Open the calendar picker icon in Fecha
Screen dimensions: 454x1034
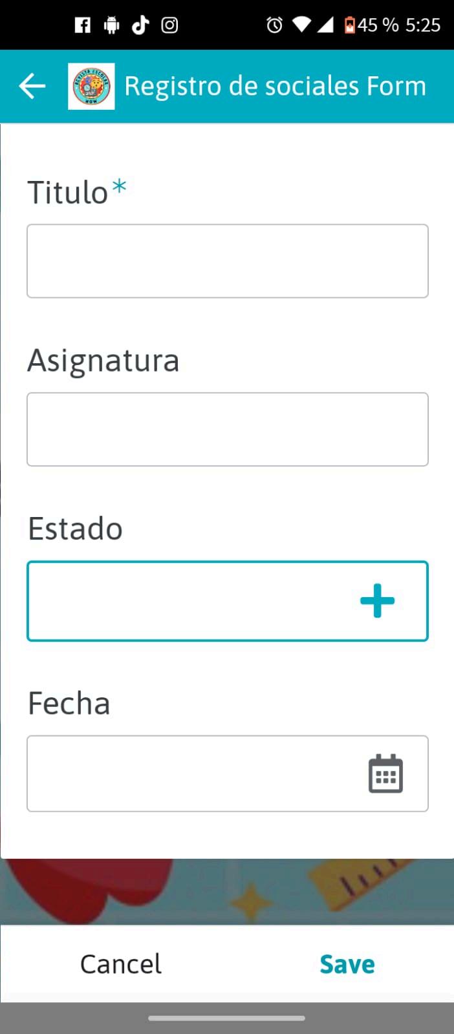click(x=385, y=774)
